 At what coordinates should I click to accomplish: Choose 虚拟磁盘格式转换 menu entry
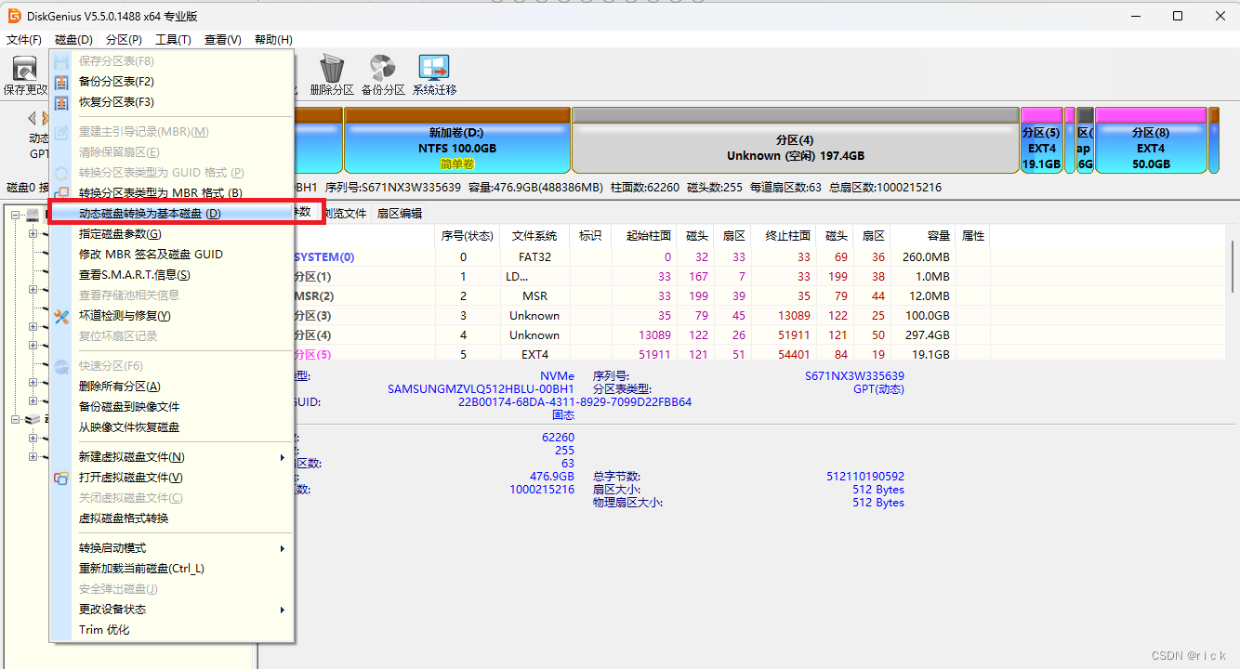coord(172,518)
